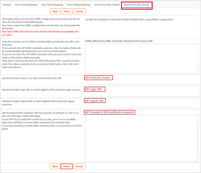Click 'SAML Metadata XML contents obtained from your IdP' label
Viewport: 201px width, 173px height.
[x=119, y=41]
